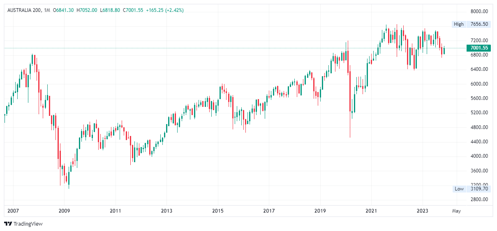Select the 4000.00 price scale label
The height and width of the screenshot is (231, 497).
479,156
